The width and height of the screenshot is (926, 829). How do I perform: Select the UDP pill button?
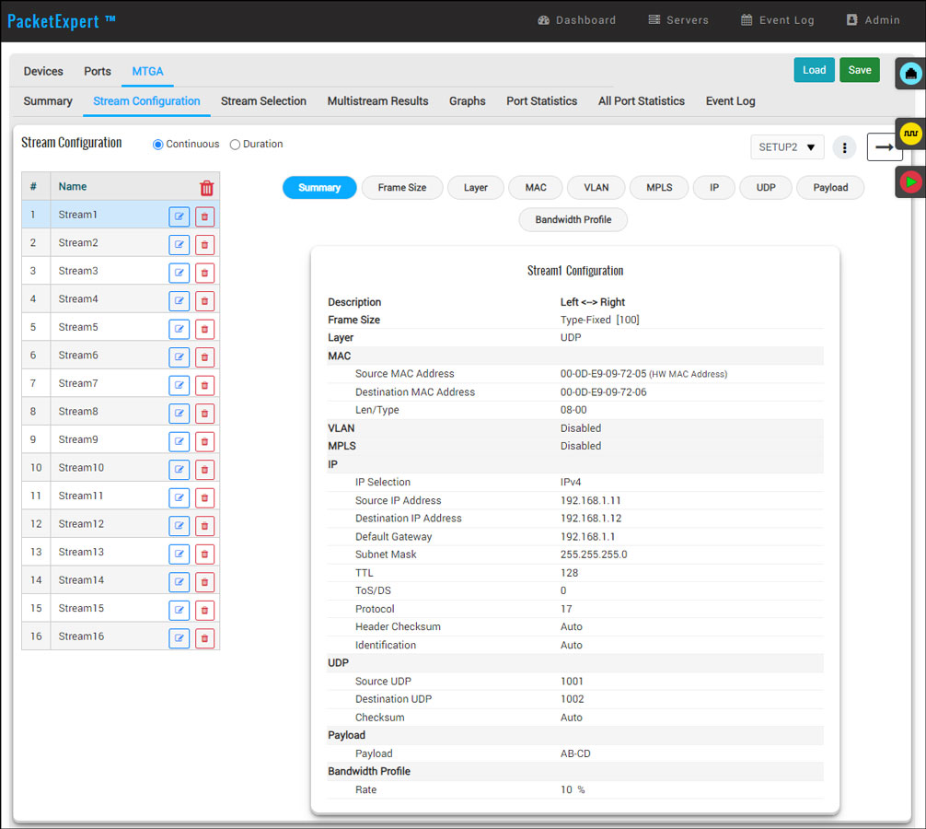765,188
